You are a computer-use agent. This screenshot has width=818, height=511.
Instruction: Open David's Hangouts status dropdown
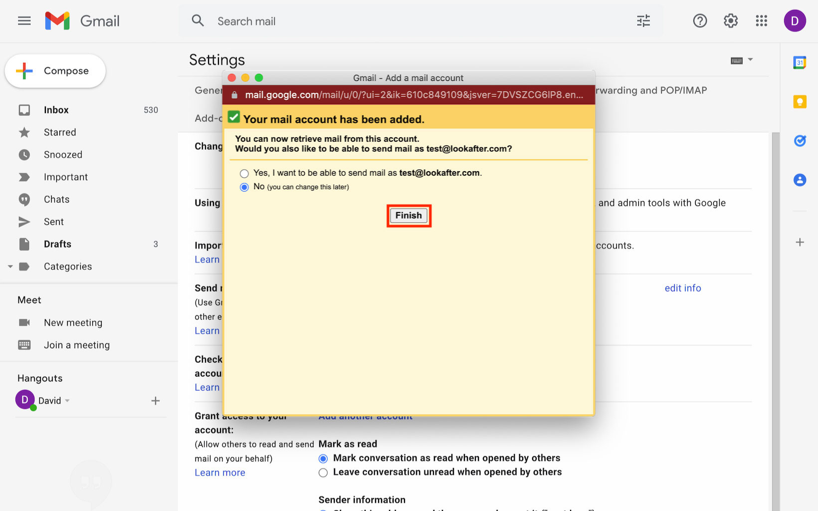point(67,401)
